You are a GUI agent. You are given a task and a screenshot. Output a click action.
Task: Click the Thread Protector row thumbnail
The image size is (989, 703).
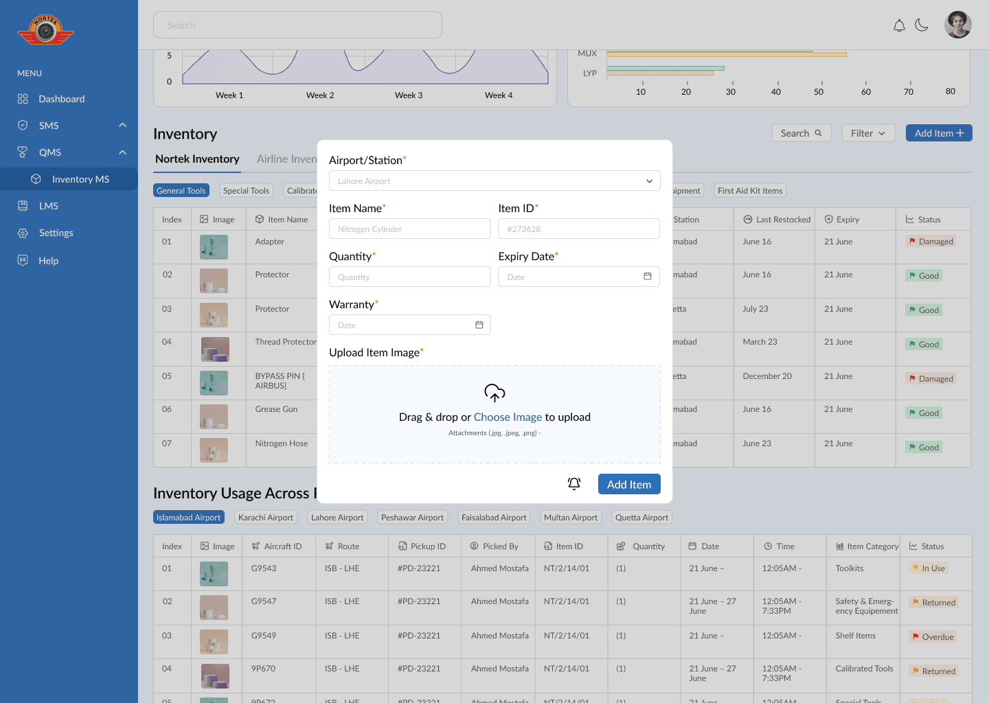(x=215, y=349)
